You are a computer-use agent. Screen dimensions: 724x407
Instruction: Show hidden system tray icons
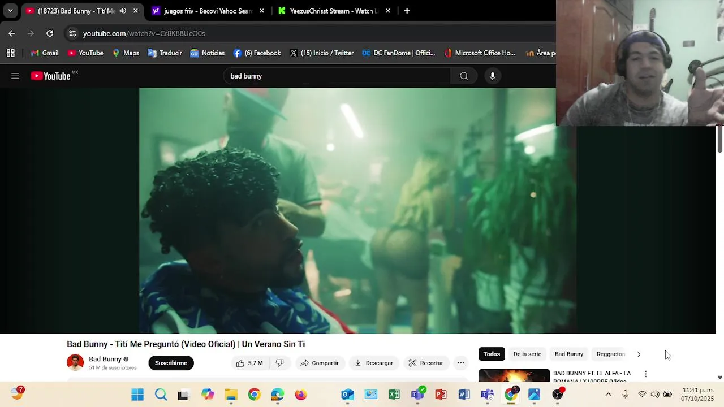click(608, 395)
